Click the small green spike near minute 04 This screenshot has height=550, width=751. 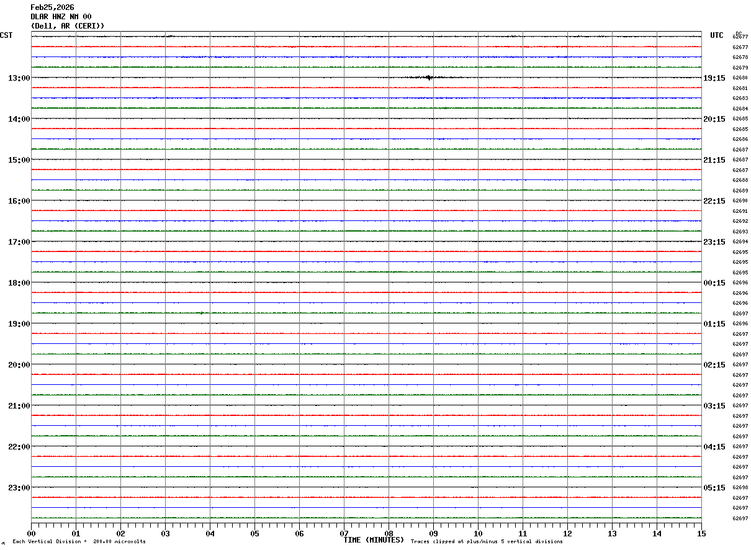tap(202, 313)
